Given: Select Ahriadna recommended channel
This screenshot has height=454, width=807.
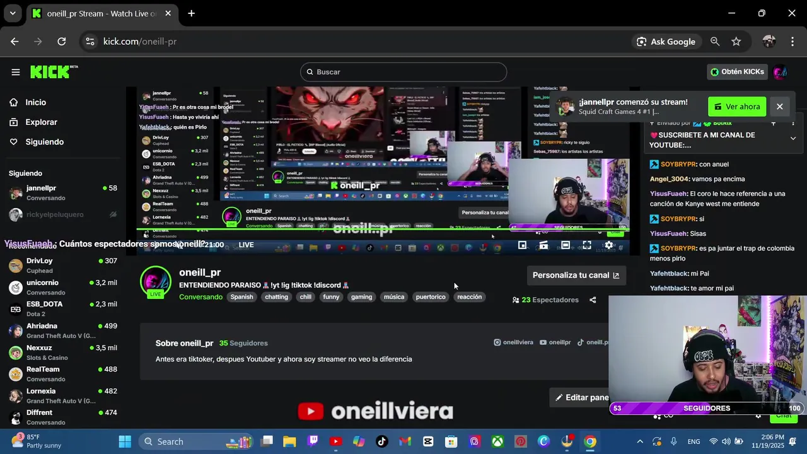Looking at the screenshot, I should 63,330.
